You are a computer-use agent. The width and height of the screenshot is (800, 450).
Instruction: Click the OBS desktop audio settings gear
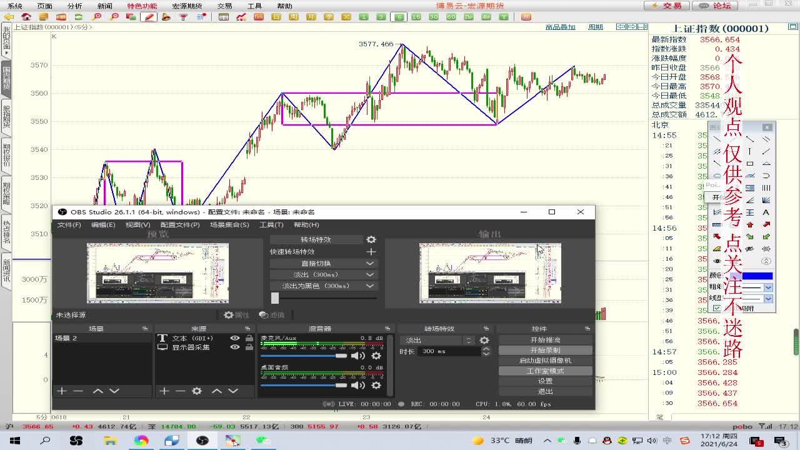376,386
